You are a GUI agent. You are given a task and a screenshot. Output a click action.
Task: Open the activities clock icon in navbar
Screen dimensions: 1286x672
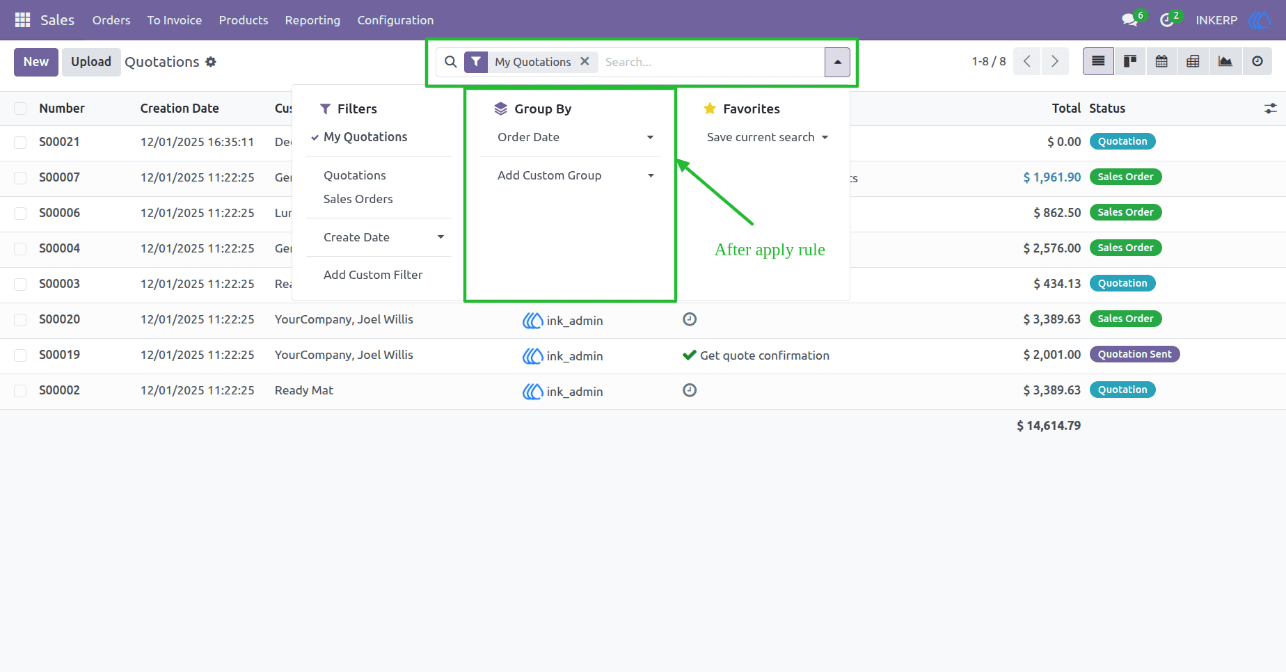1167,20
